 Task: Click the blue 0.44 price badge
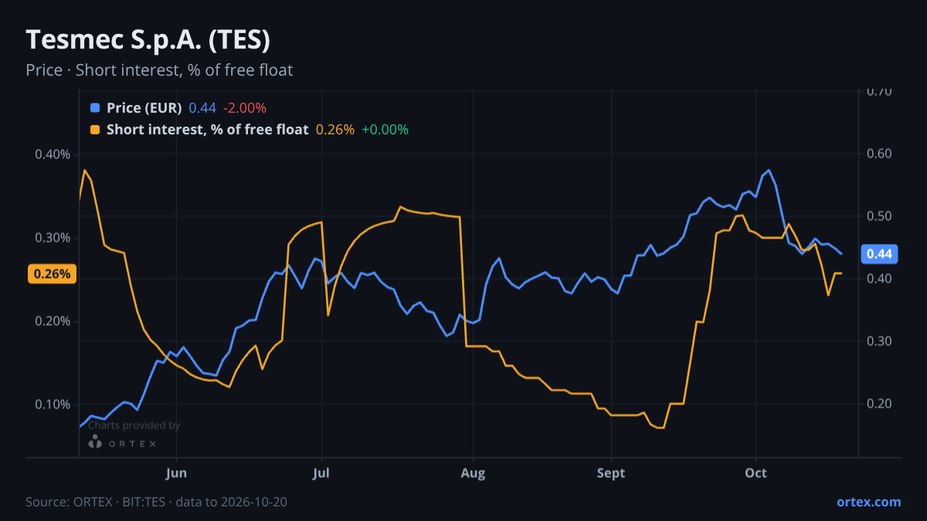pyautogui.click(x=879, y=253)
